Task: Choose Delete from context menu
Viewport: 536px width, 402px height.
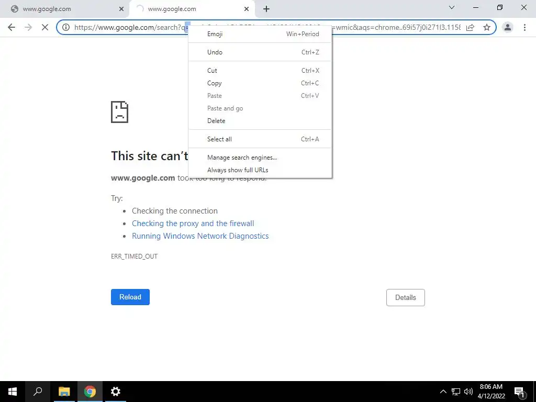Action: [260, 121]
